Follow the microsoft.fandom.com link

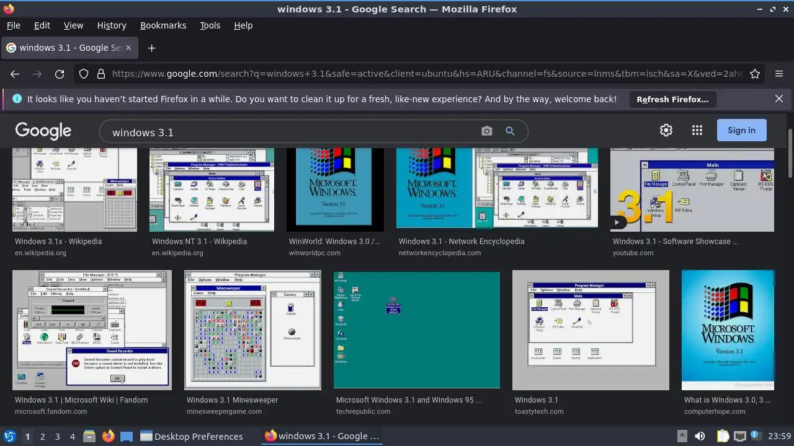pyautogui.click(x=51, y=411)
